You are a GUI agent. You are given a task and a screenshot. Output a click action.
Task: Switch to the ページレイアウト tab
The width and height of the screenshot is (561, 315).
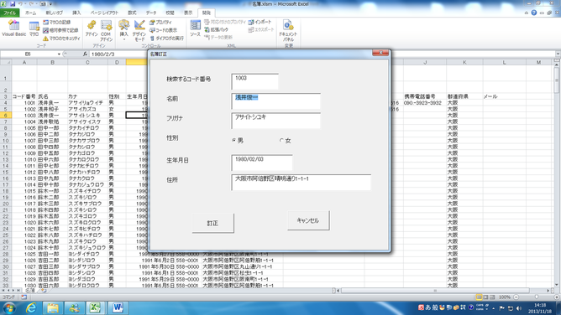[104, 13]
